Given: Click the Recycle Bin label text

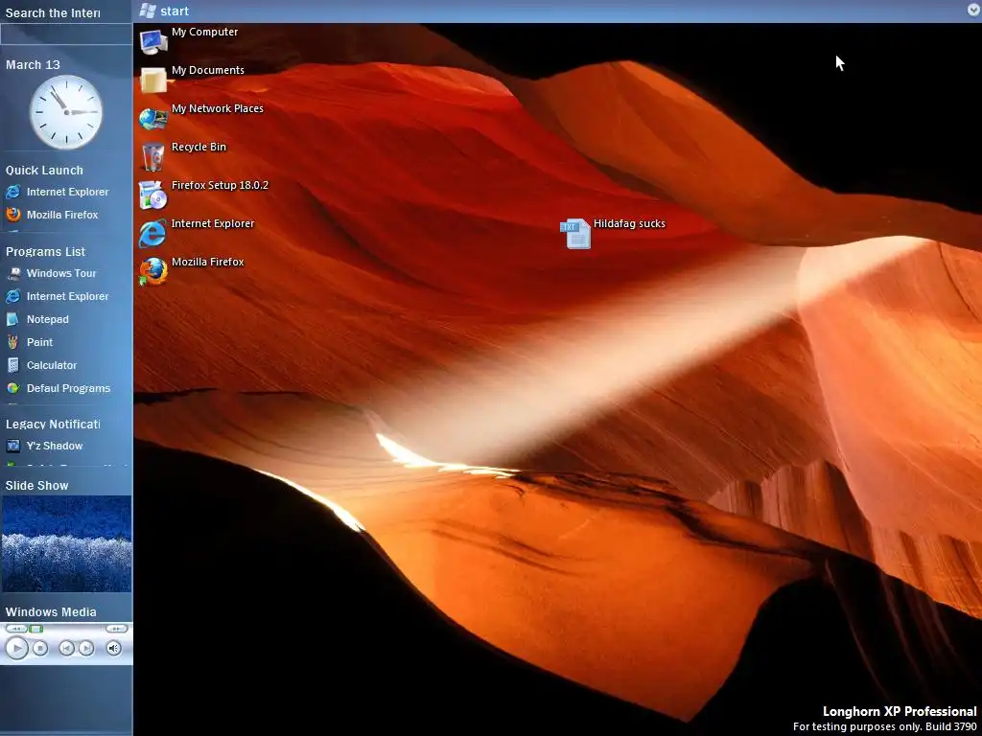Looking at the screenshot, I should pyautogui.click(x=199, y=147).
